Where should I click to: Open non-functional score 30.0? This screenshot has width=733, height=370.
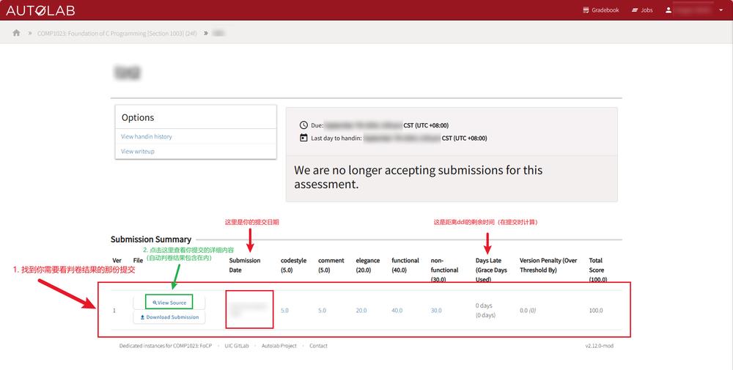click(x=436, y=310)
